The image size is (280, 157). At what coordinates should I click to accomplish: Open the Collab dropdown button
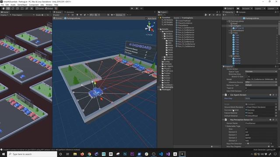229,8
